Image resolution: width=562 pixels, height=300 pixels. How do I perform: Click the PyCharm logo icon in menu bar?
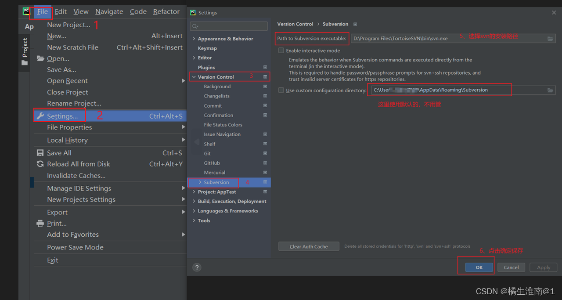[26, 11]
